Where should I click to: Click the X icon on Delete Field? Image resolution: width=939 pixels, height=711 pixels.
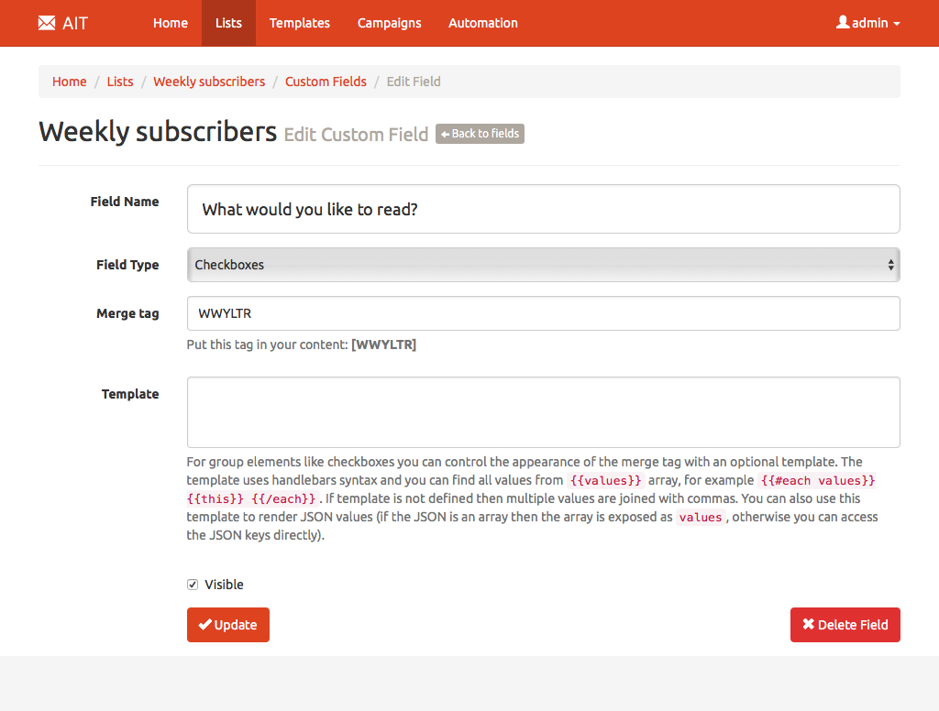click(808, 624)
